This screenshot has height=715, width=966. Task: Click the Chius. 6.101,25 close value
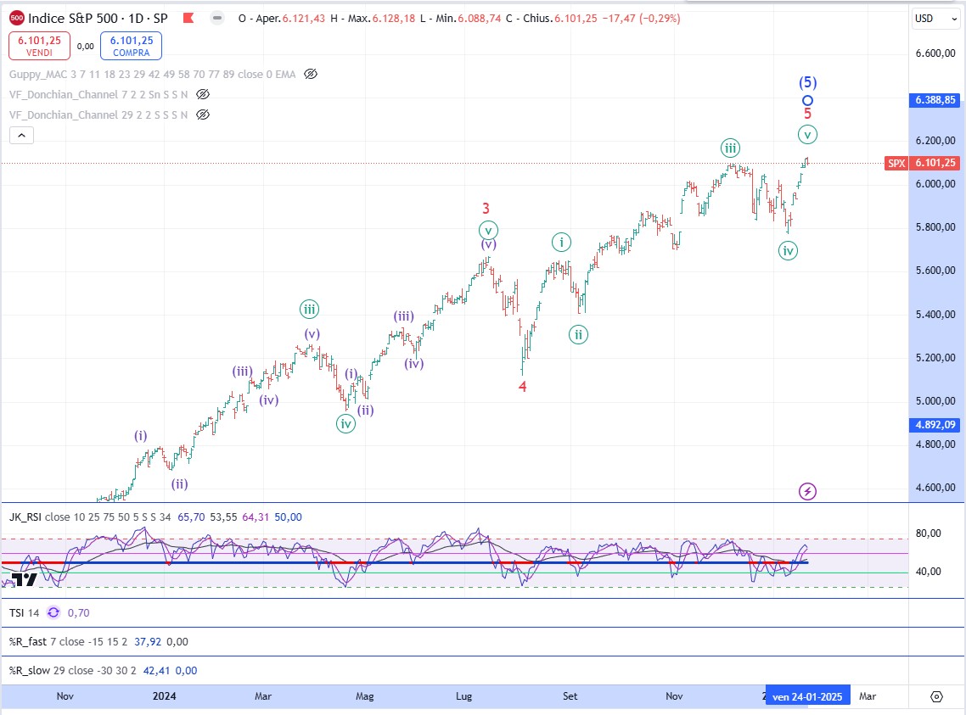pyautogui.click(x=552, y=19)
